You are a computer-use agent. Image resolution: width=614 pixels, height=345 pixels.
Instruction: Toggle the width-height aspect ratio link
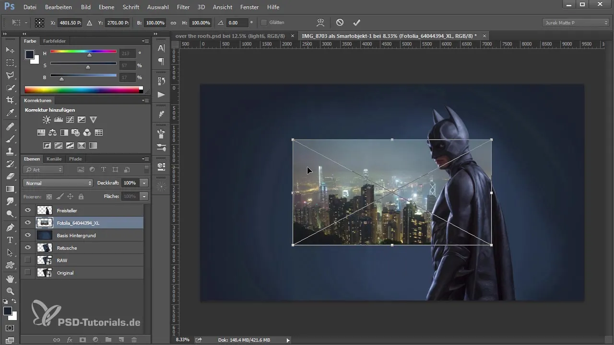pyautogui.click(x=174, y=23)
